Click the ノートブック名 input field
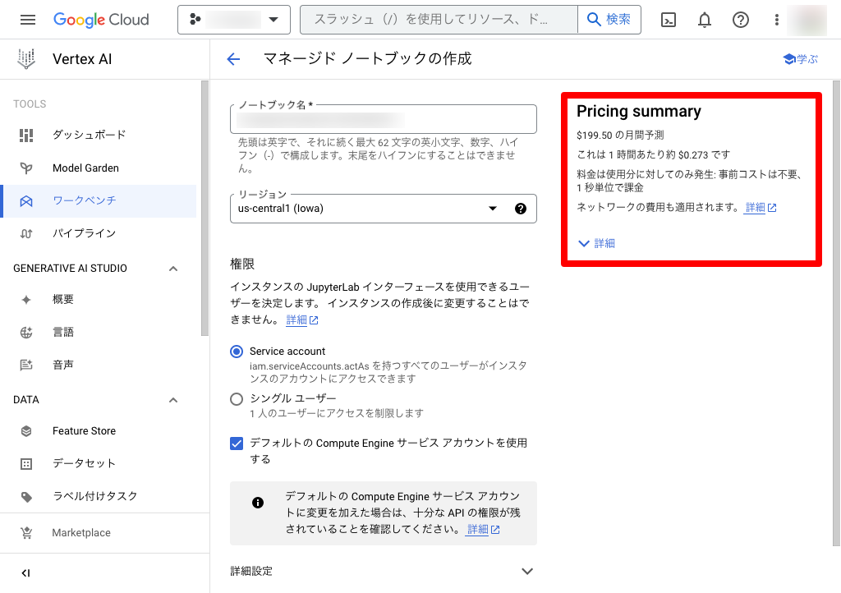Viewport: 841px width, 593px height. pos(383,120)
